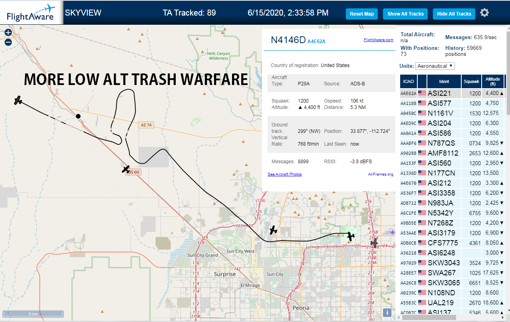Select SKW3043 aircraft row
Screen dimensions: 510x322
(x=452, y=263)
